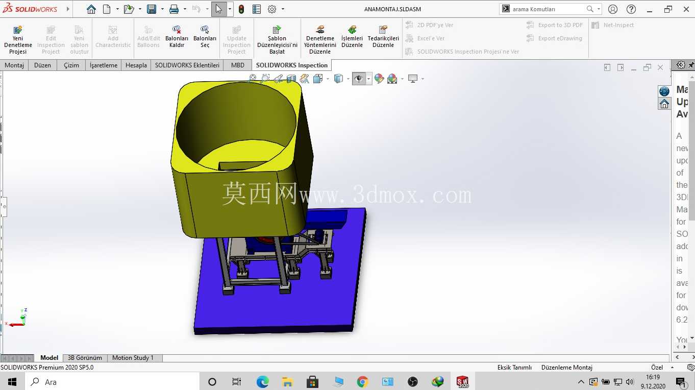The height and width of the screenshot is (390, 695).
Task: Click Zoom to Area magnifier icon
Action: (x=265, y=79)
